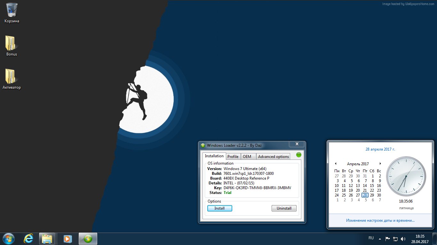Switch to the Installation tab
The height and width of the screenshot is (245, 437).
pos(214,156)
